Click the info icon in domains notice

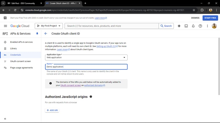(x=51, y=83)
